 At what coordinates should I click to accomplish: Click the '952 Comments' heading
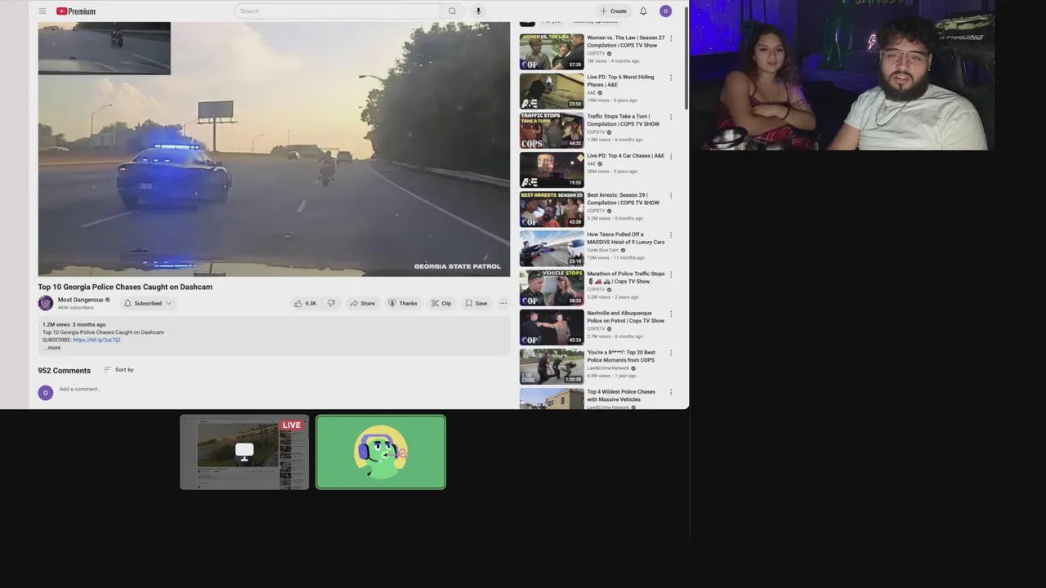pyautogui.click(x=64, y=371)
